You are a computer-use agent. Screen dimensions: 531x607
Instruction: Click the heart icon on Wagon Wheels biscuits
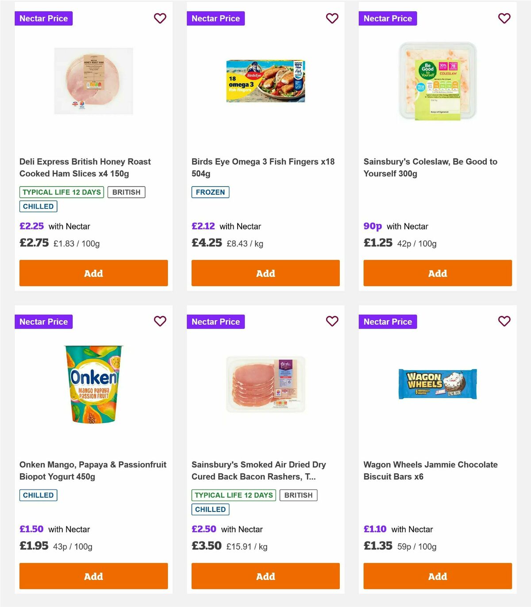click(x=504, y=321)
